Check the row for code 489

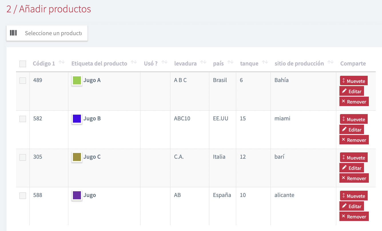23,81
